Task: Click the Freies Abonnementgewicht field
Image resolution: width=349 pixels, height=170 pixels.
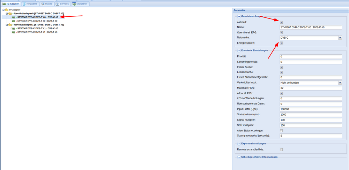Action: (311, 77)
